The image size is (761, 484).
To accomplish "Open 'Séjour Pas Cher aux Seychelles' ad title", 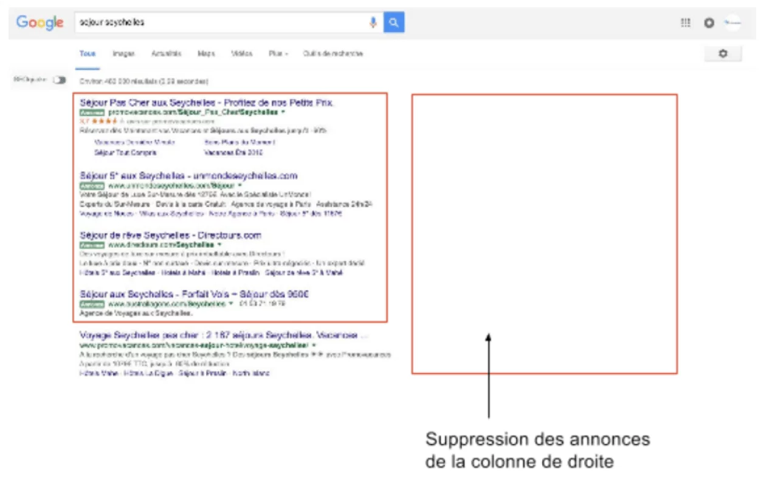I will click(207, 103).
